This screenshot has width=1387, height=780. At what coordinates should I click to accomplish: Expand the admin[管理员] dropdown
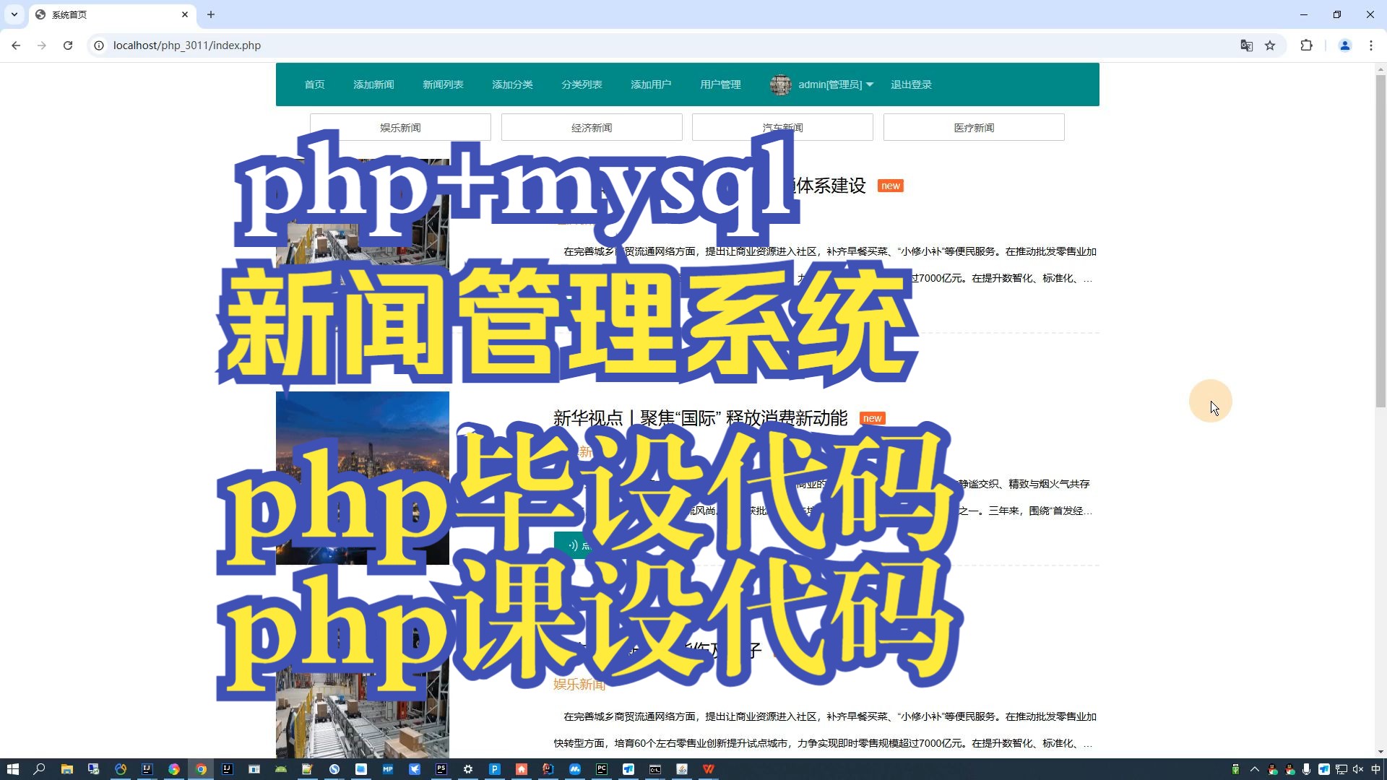tap(836, 84)
